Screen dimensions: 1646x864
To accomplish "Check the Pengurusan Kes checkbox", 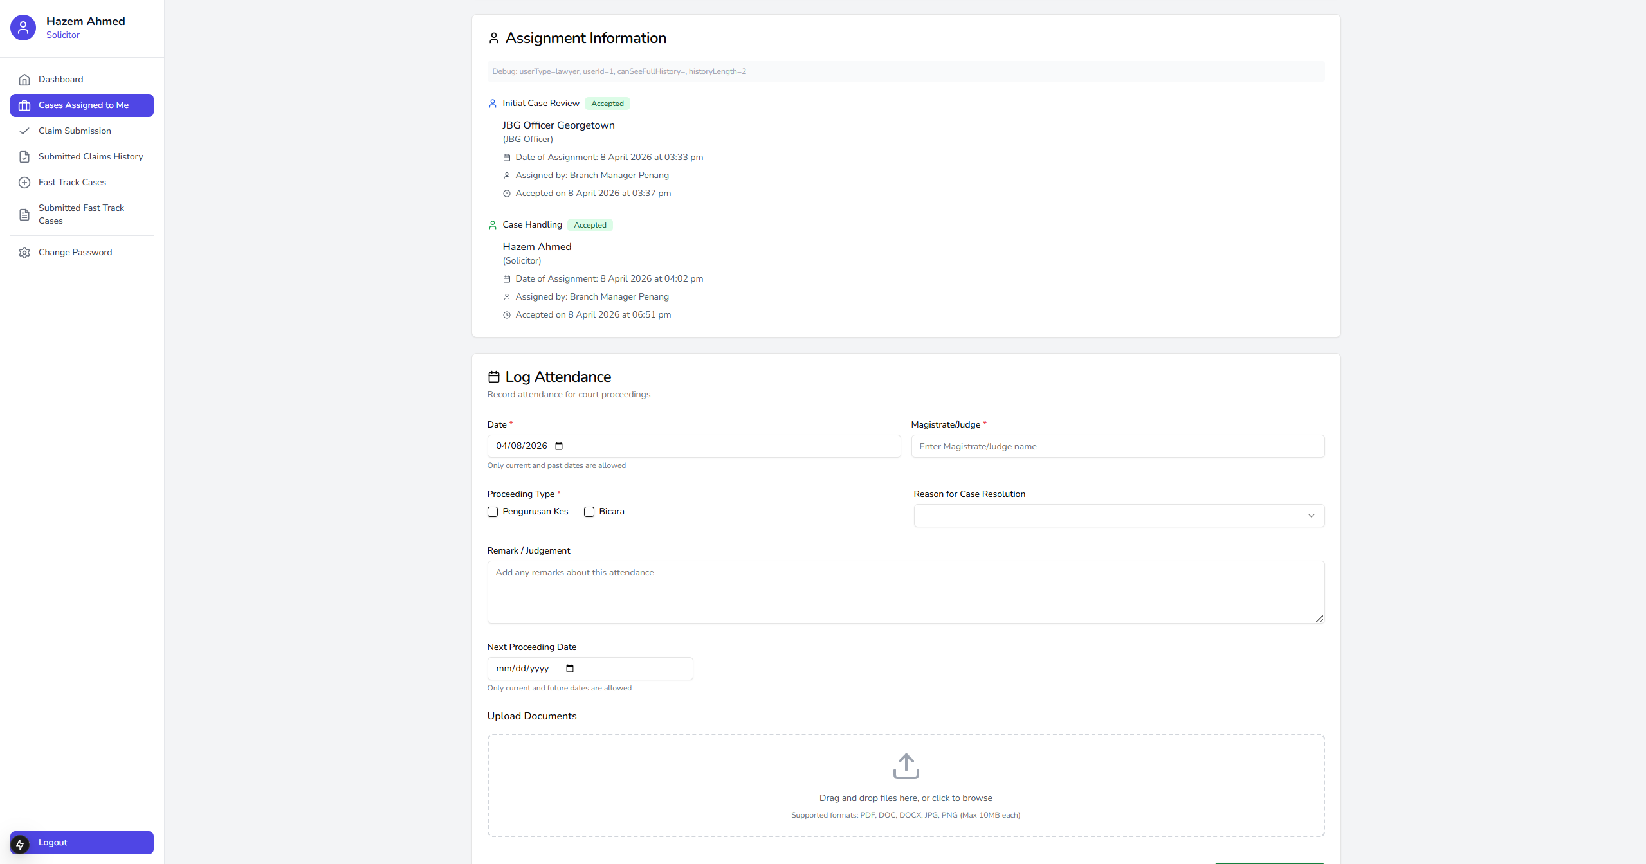I will 493,512.
